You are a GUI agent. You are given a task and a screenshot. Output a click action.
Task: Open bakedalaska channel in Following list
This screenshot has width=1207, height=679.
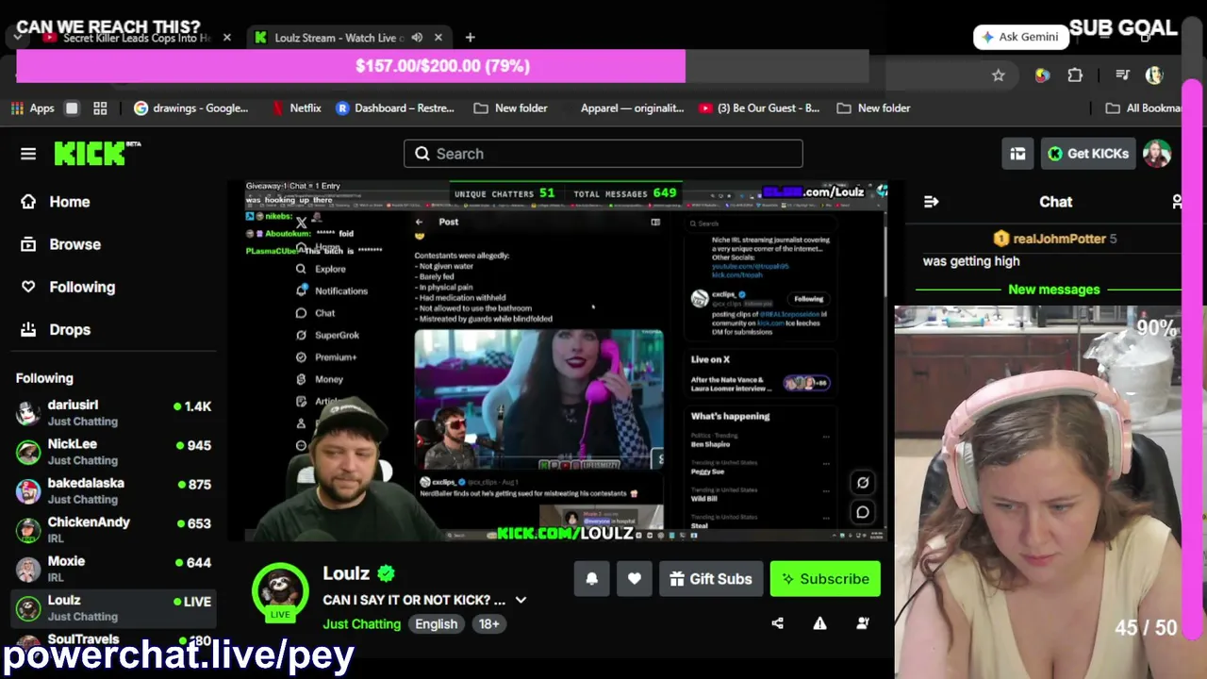pos(113,490)
